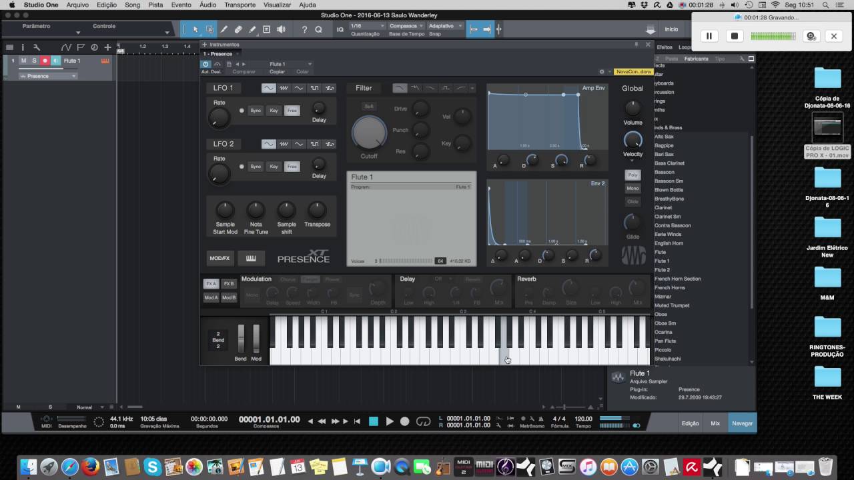Image resolution: width=854 pixels, height=480 pixels.
Task: Open the Arquivo menu
Action: coord(77,5)
